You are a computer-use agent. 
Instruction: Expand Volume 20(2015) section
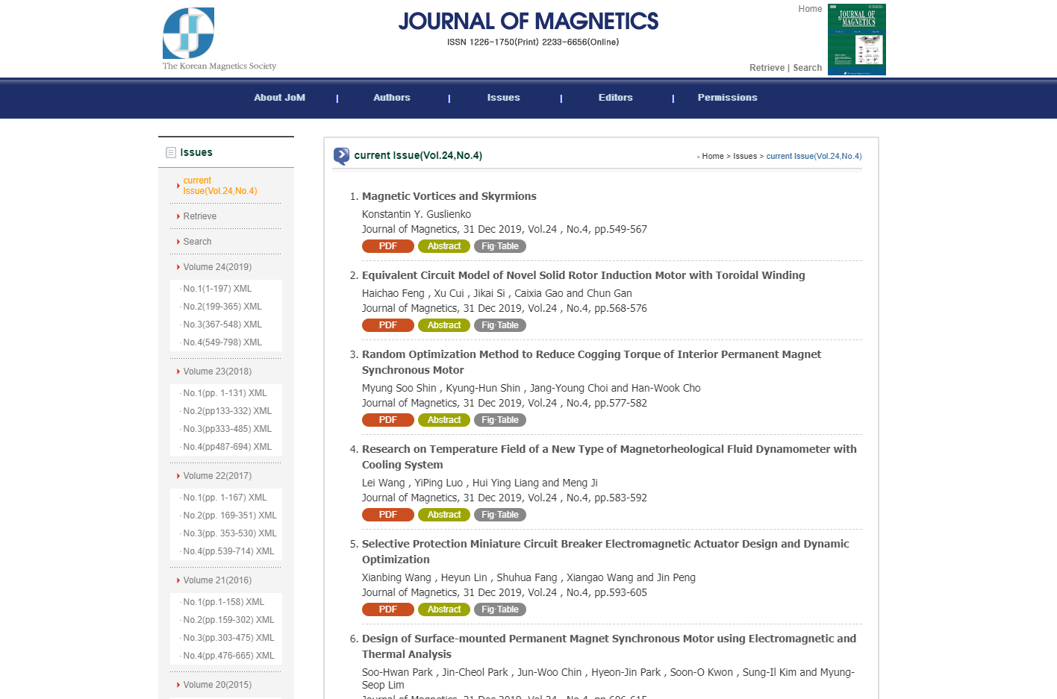pos(217,685)
